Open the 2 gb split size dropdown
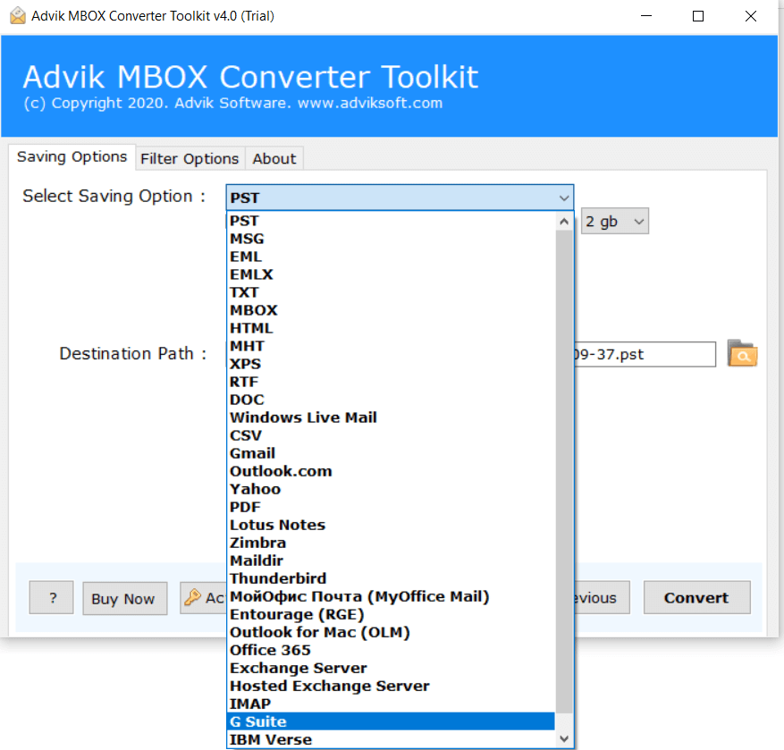The image size is (784, 750). 614,221
